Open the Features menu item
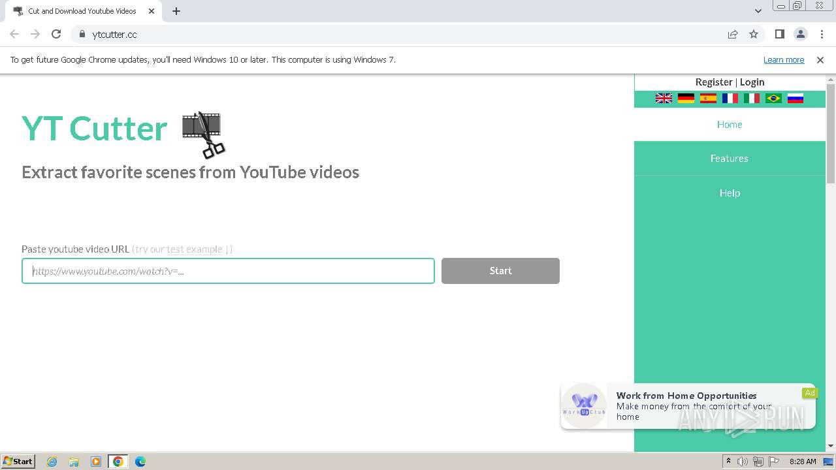The image size is (836, 470). click(x=730, y=159)
